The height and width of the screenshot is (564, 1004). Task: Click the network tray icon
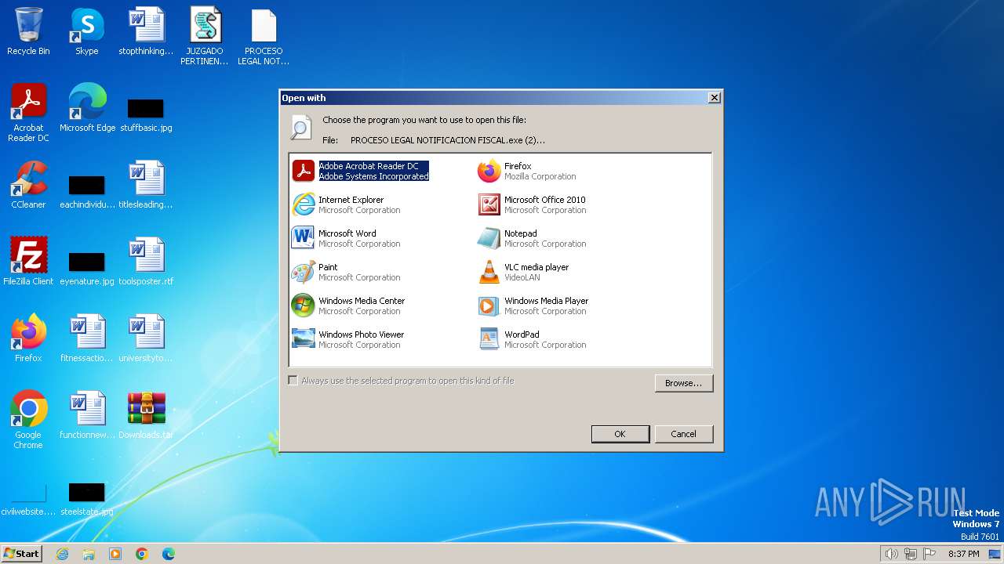click(910, 554)
